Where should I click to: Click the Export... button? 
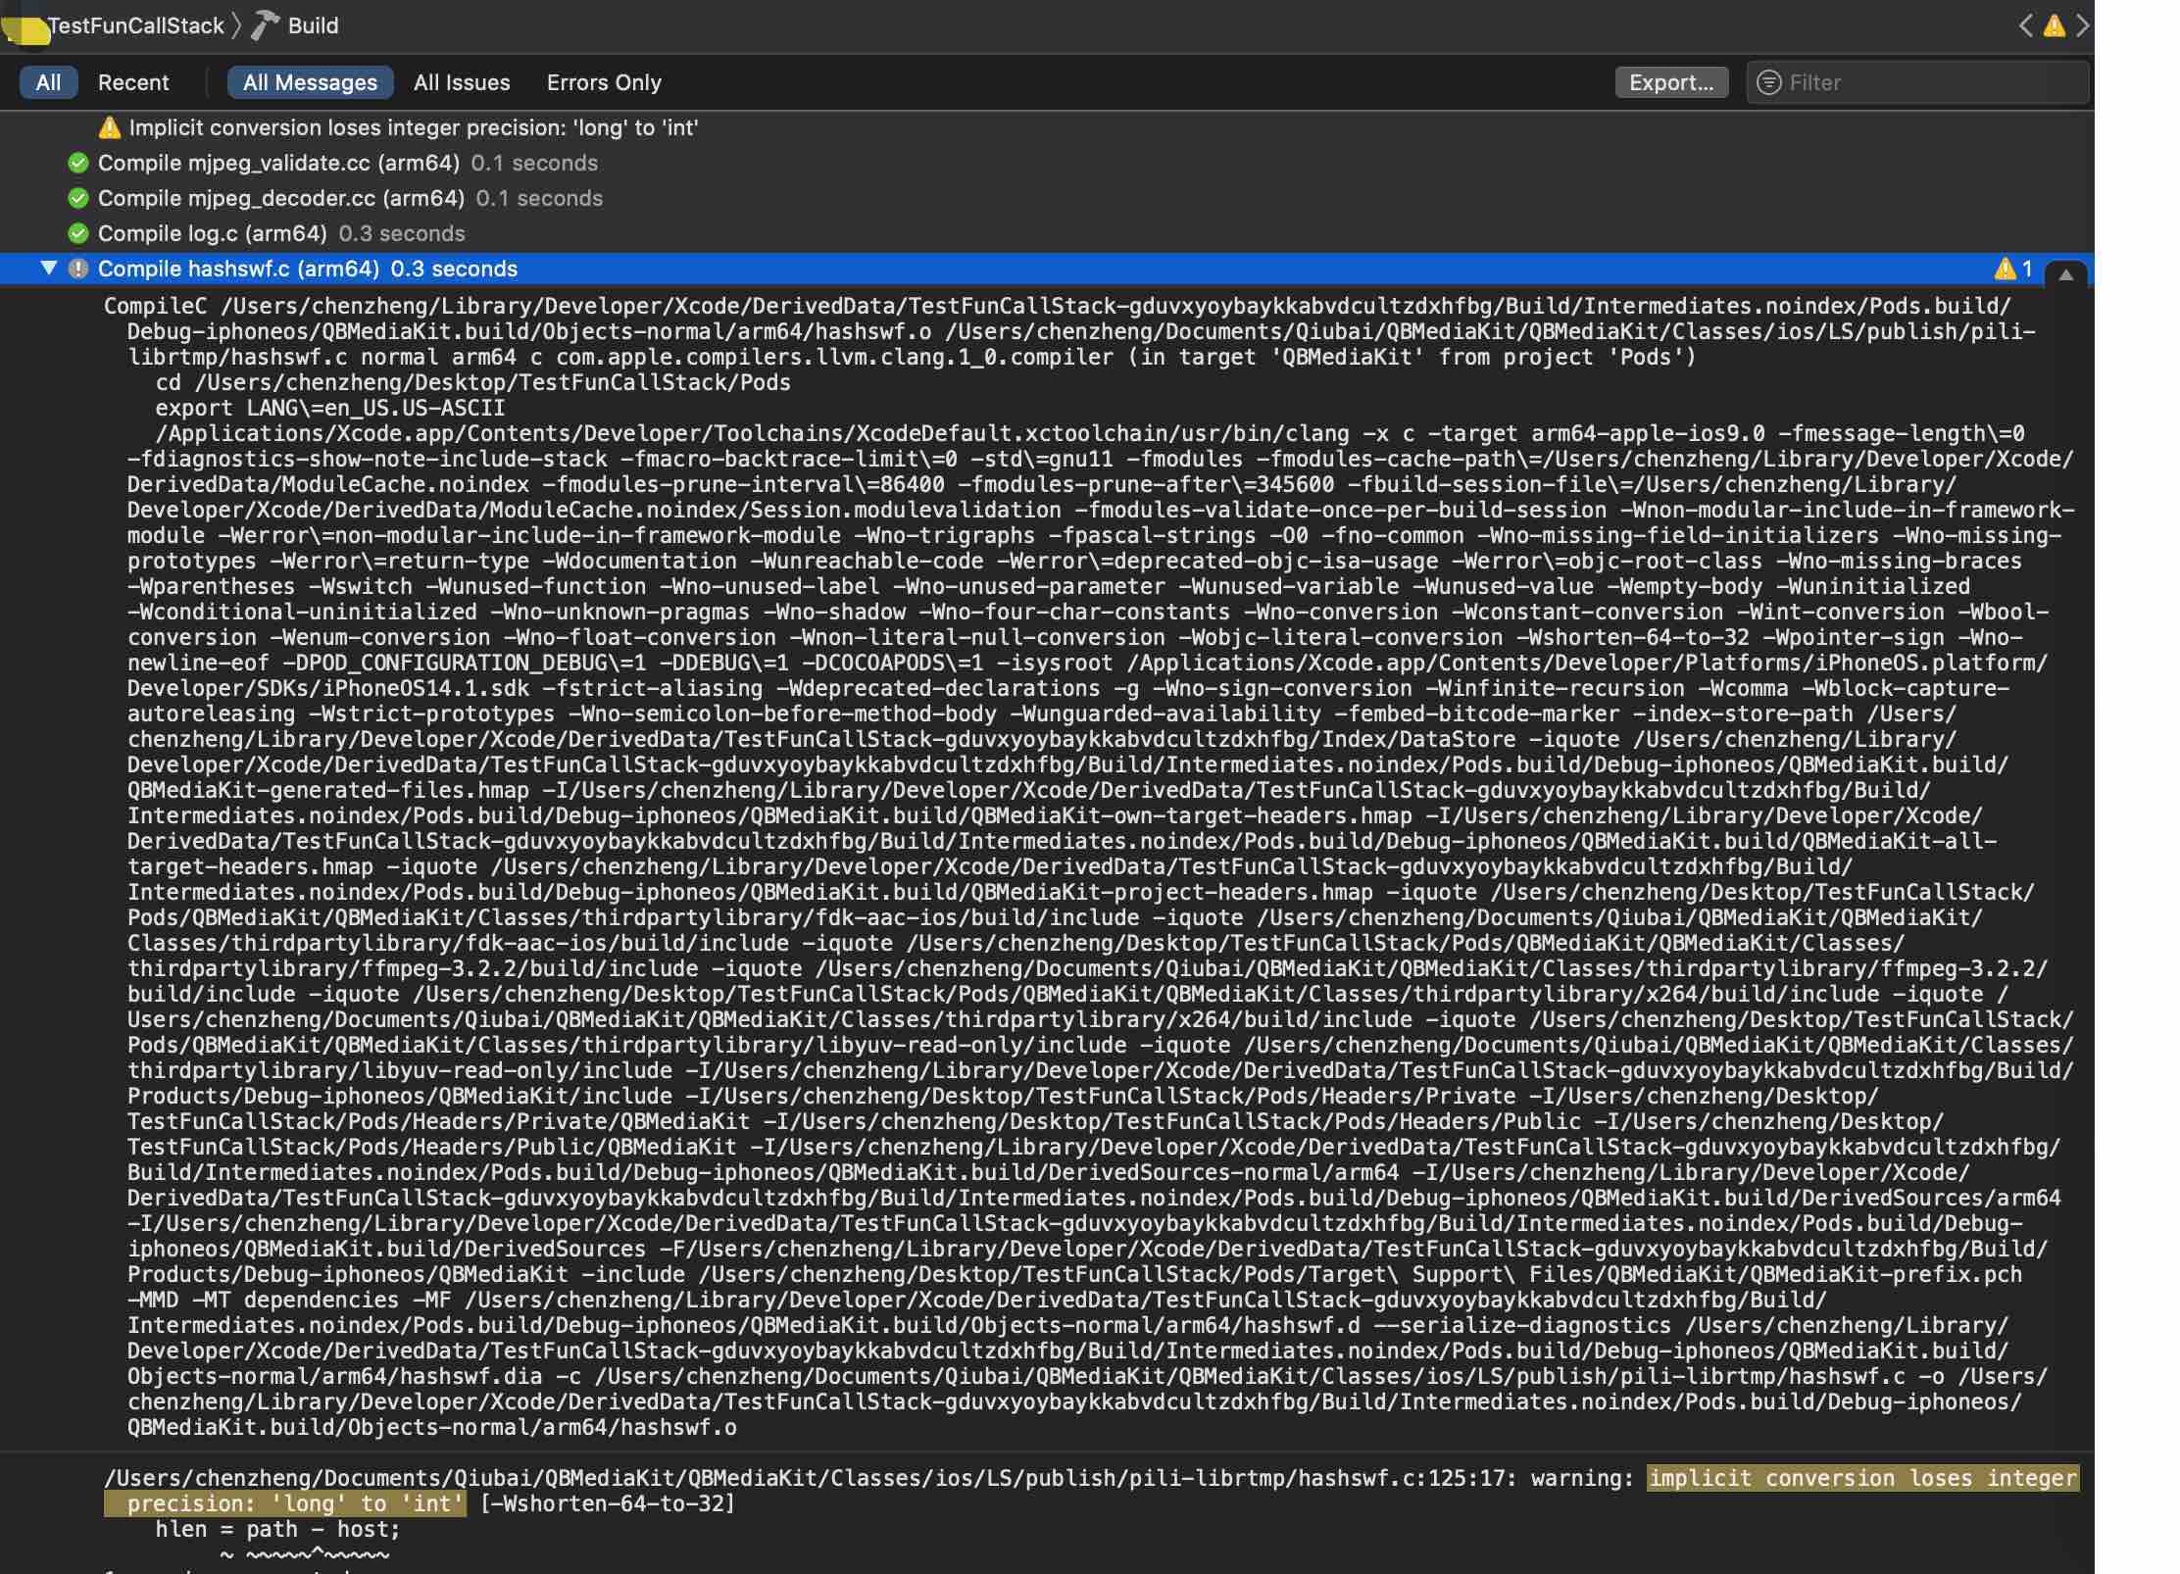[1671, 82]
